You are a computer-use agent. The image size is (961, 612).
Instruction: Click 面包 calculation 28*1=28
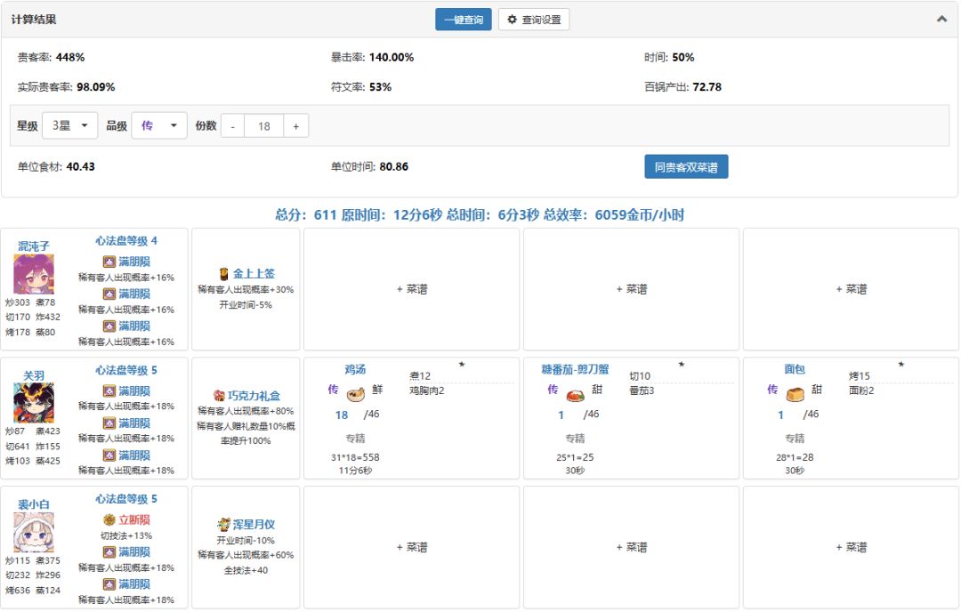pyautogui.click(x=795, y=457)
